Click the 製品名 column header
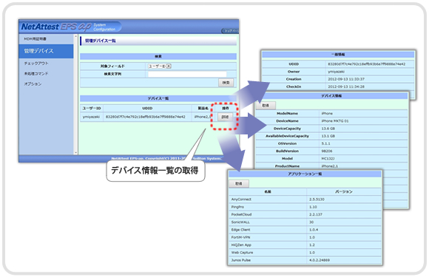This screenshot has width=429, height=277. click(x=203, y=108)
